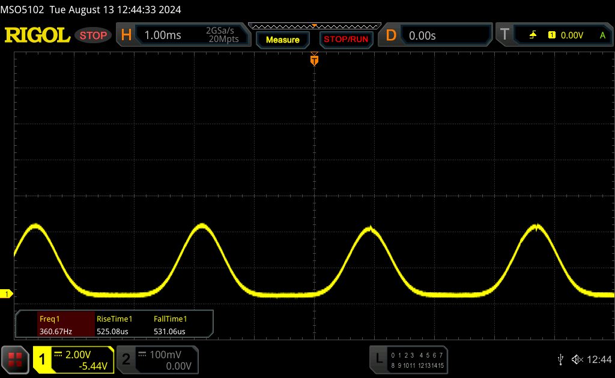Toggle channel 1 with 2.00V scale
Screen dimensions: 615x378
tap(73, 359)
